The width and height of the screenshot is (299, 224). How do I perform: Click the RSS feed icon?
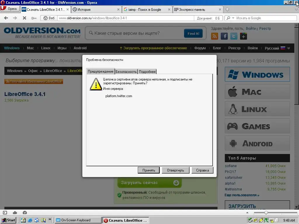(x=215, y=36)
